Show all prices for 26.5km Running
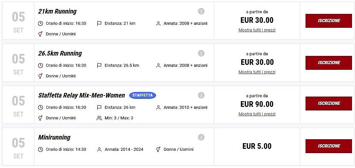The image size is (355, 168). pyautogui.click(x=257, y=72)
